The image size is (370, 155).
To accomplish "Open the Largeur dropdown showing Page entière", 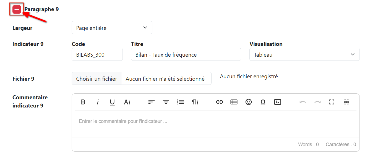I will pos(112,28).
